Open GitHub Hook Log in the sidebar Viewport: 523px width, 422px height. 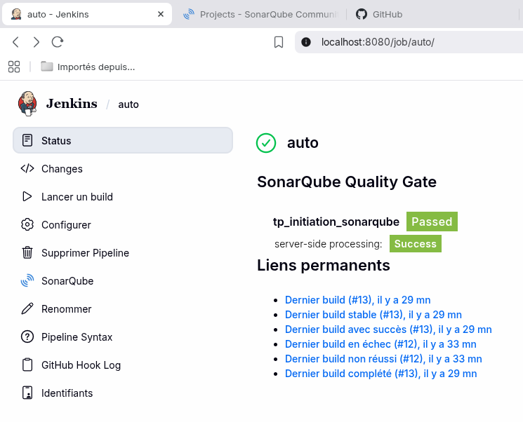123,365
